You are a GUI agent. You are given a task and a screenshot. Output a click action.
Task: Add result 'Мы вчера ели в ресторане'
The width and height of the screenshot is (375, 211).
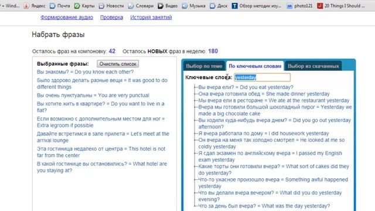[274, 100]
